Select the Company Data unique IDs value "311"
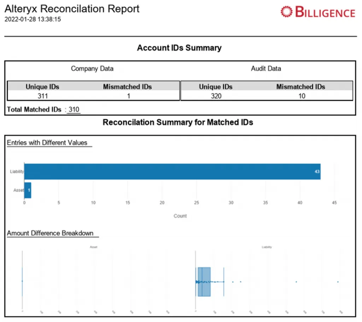The image size is (362, 322). (43, 96)
